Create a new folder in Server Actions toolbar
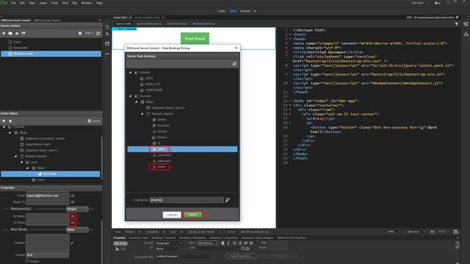The width and height of the screenshot is (470, 264). pyautogui.click(x=10, y=33)
